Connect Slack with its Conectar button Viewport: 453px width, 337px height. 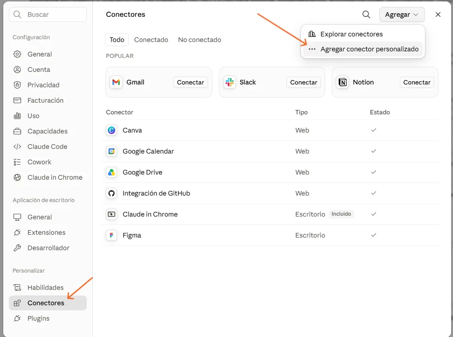[x=304, y=82]
